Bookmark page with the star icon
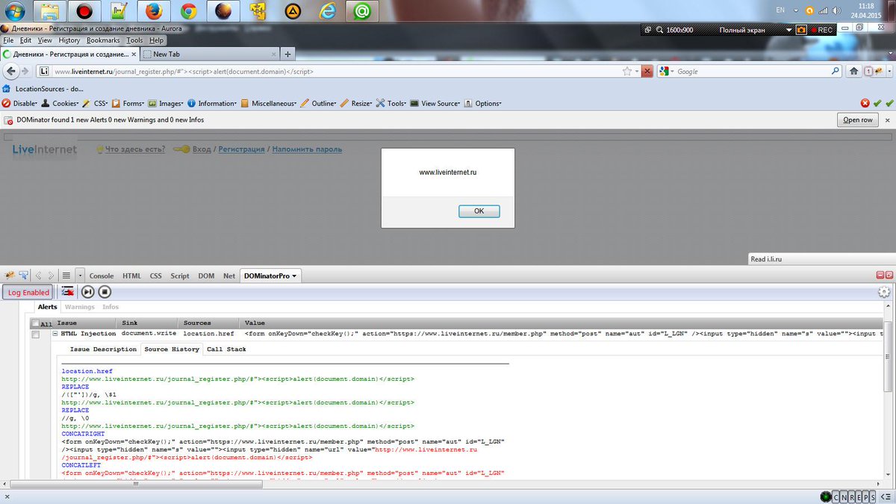The height and width of the screenshot is (504, 896). tap(627, 72)
